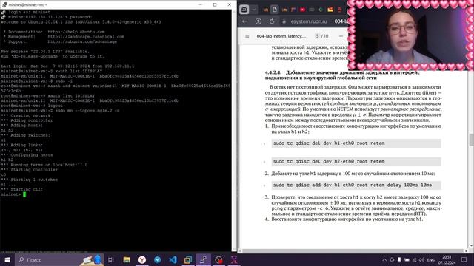The width and height of the screenshot is (474, 266).
Task: Open Visual Studio Code from the taskbar
Action: click(173, 259)
